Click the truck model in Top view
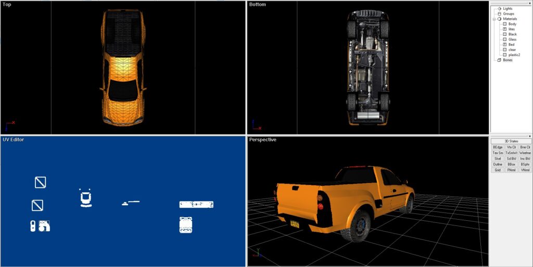The height and width of the screenshot is (267, 533). pos(123,68)
